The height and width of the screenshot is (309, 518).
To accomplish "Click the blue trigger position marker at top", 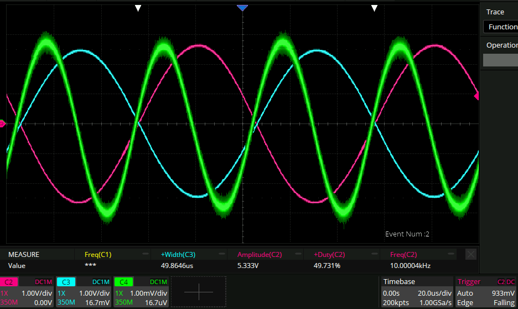I will coord(242,8).
